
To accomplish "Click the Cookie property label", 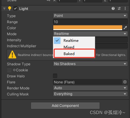I will click(x=22, y=70).
